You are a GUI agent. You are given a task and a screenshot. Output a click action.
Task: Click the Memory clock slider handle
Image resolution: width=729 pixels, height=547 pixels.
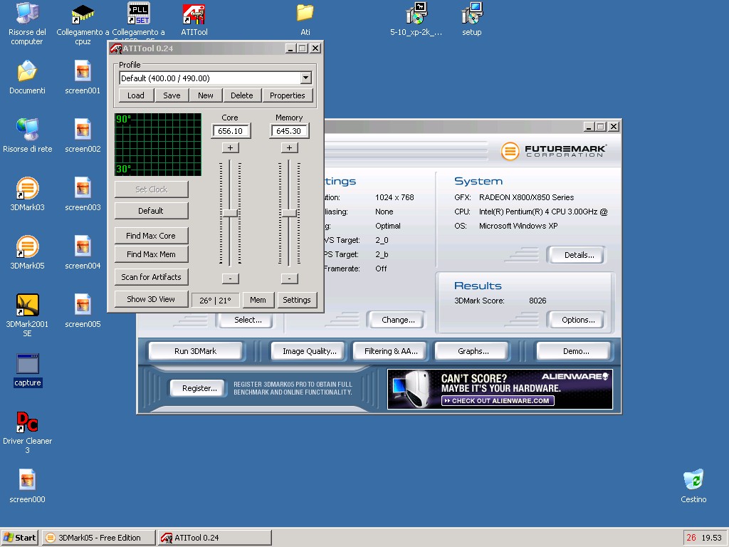[x=289, y=214]
